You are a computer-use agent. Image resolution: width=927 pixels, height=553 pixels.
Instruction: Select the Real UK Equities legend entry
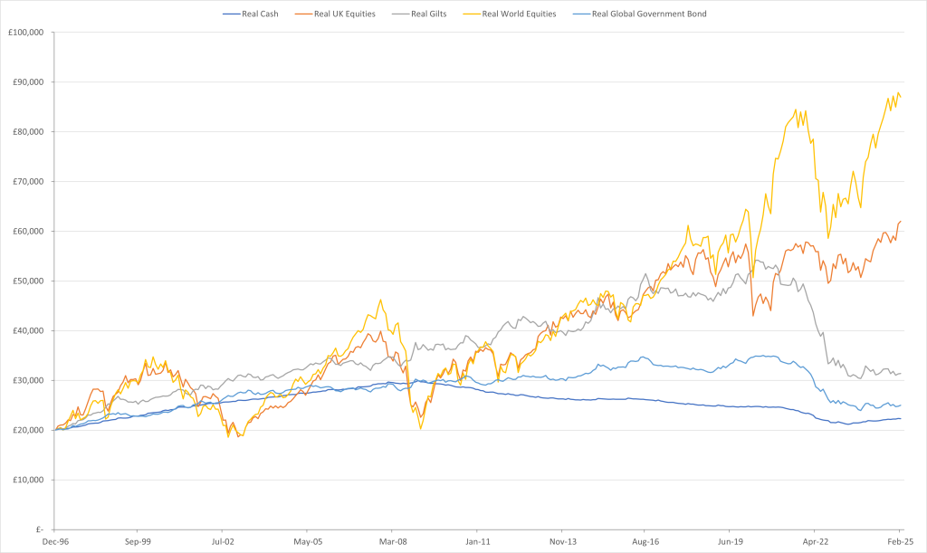335,14
